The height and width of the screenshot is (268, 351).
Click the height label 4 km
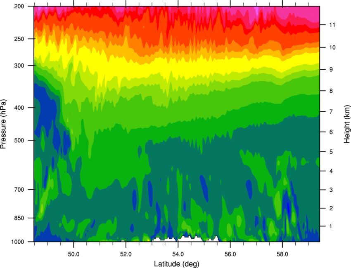click(331, 171)
